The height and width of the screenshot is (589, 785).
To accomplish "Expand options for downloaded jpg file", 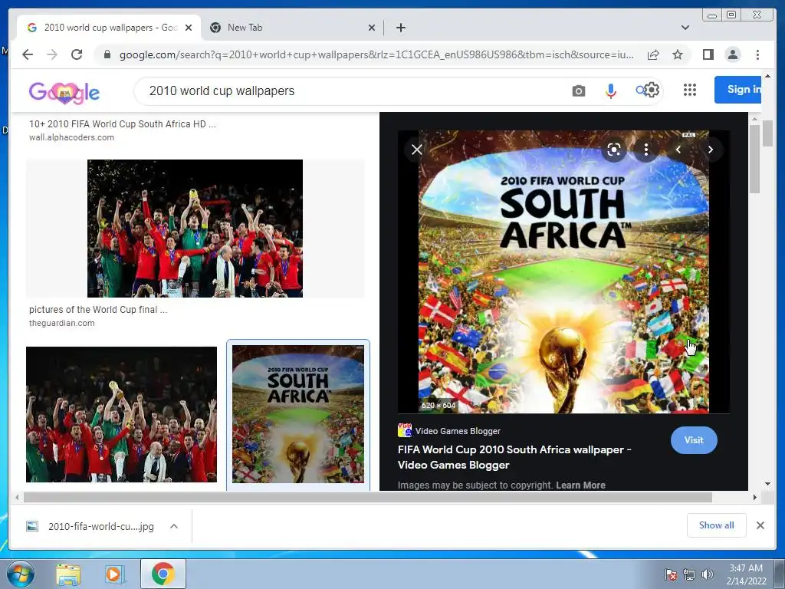I will click(x=174, y=526).
